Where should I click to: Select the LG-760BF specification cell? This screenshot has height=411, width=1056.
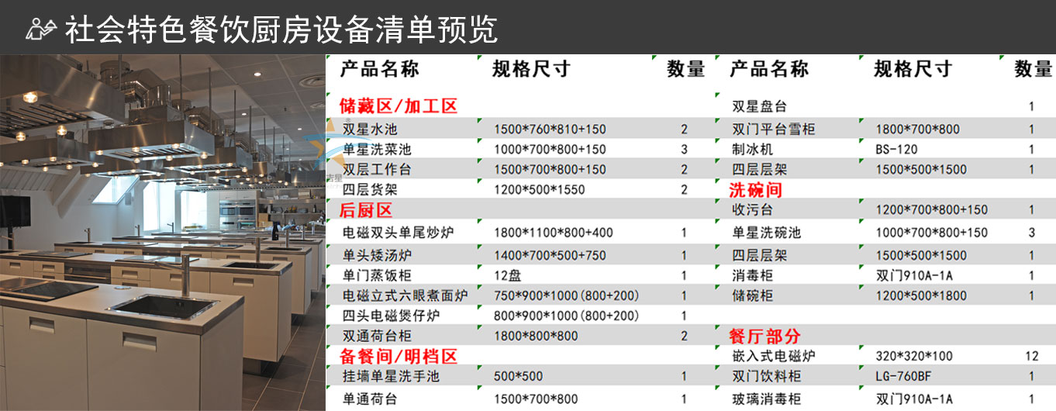tap(903, 376)
